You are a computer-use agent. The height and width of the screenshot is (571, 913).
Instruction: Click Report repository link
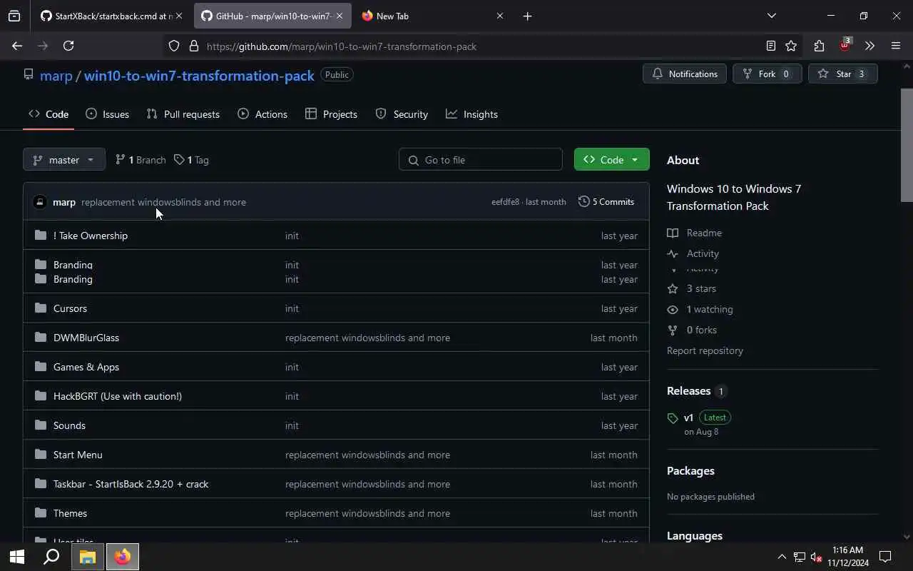point(705,350)
